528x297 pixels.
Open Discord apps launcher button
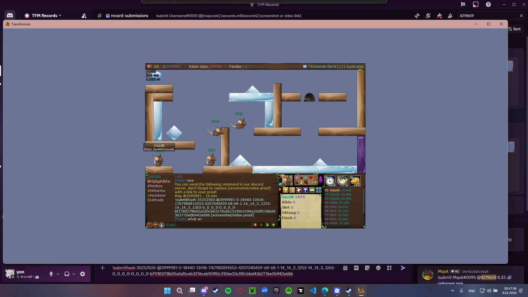click(x=389, y=268)
